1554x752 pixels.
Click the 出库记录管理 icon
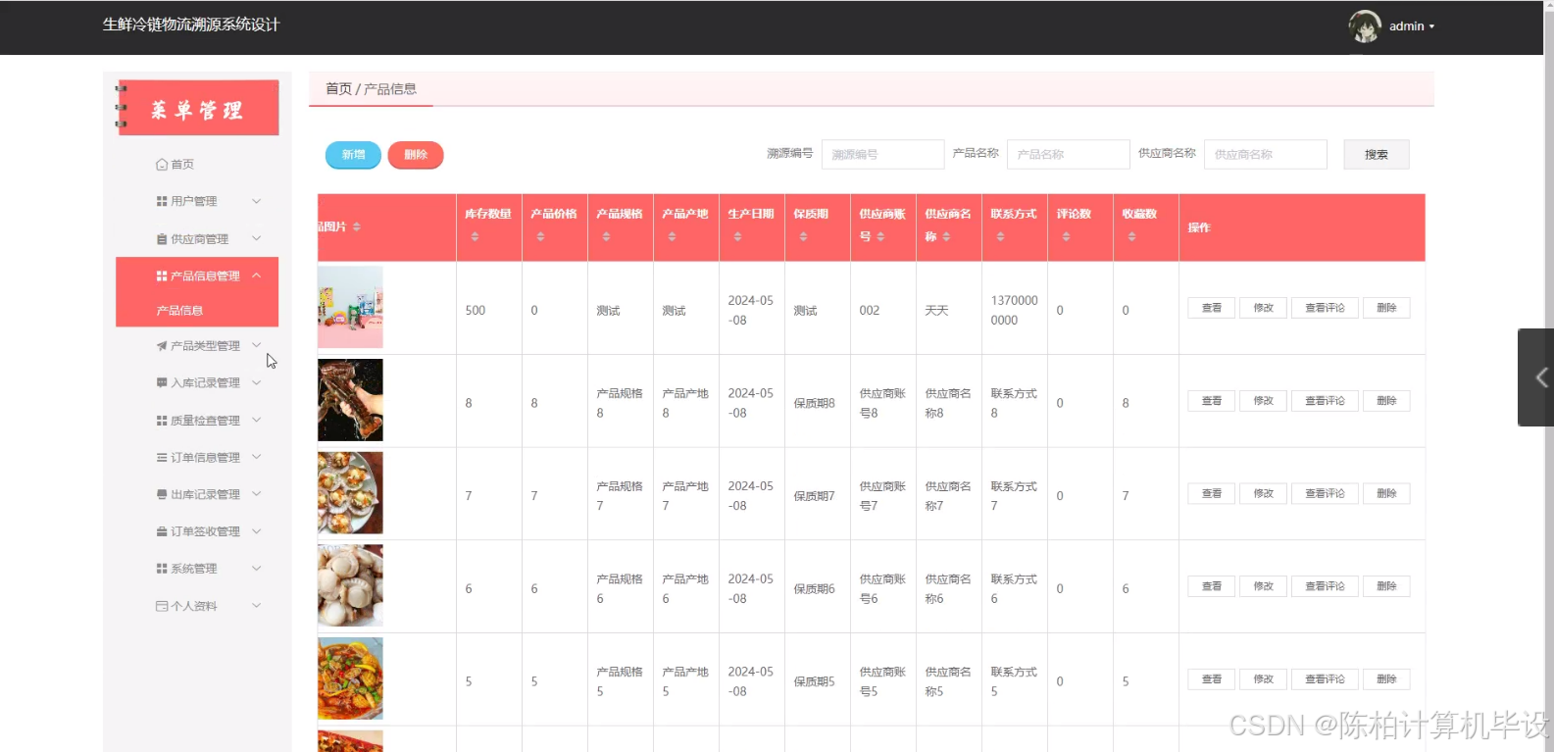(162, 495)
